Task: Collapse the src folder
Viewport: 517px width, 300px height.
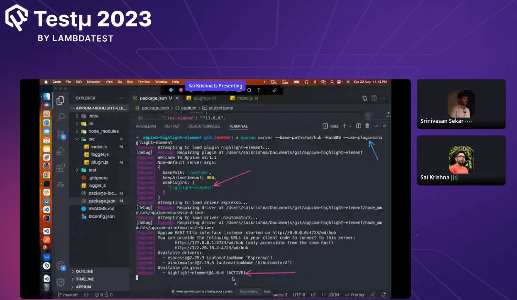Action: coord(77,139)
